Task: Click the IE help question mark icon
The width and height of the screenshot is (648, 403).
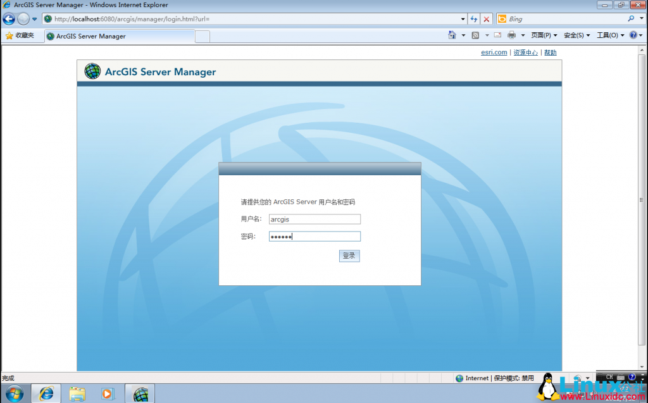Action: click(633, 35)
